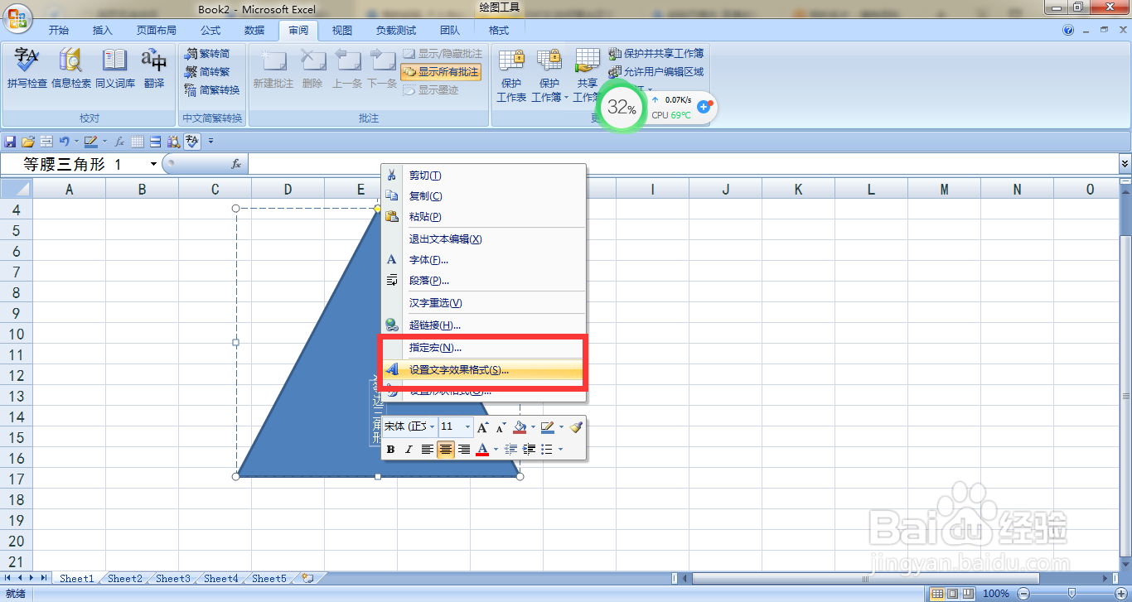Zoom out with the minus button

pyautogui.click(x=1023, y=593)
